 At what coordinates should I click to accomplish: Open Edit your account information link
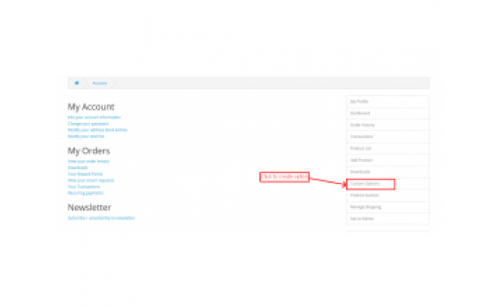tap(94, 117)
